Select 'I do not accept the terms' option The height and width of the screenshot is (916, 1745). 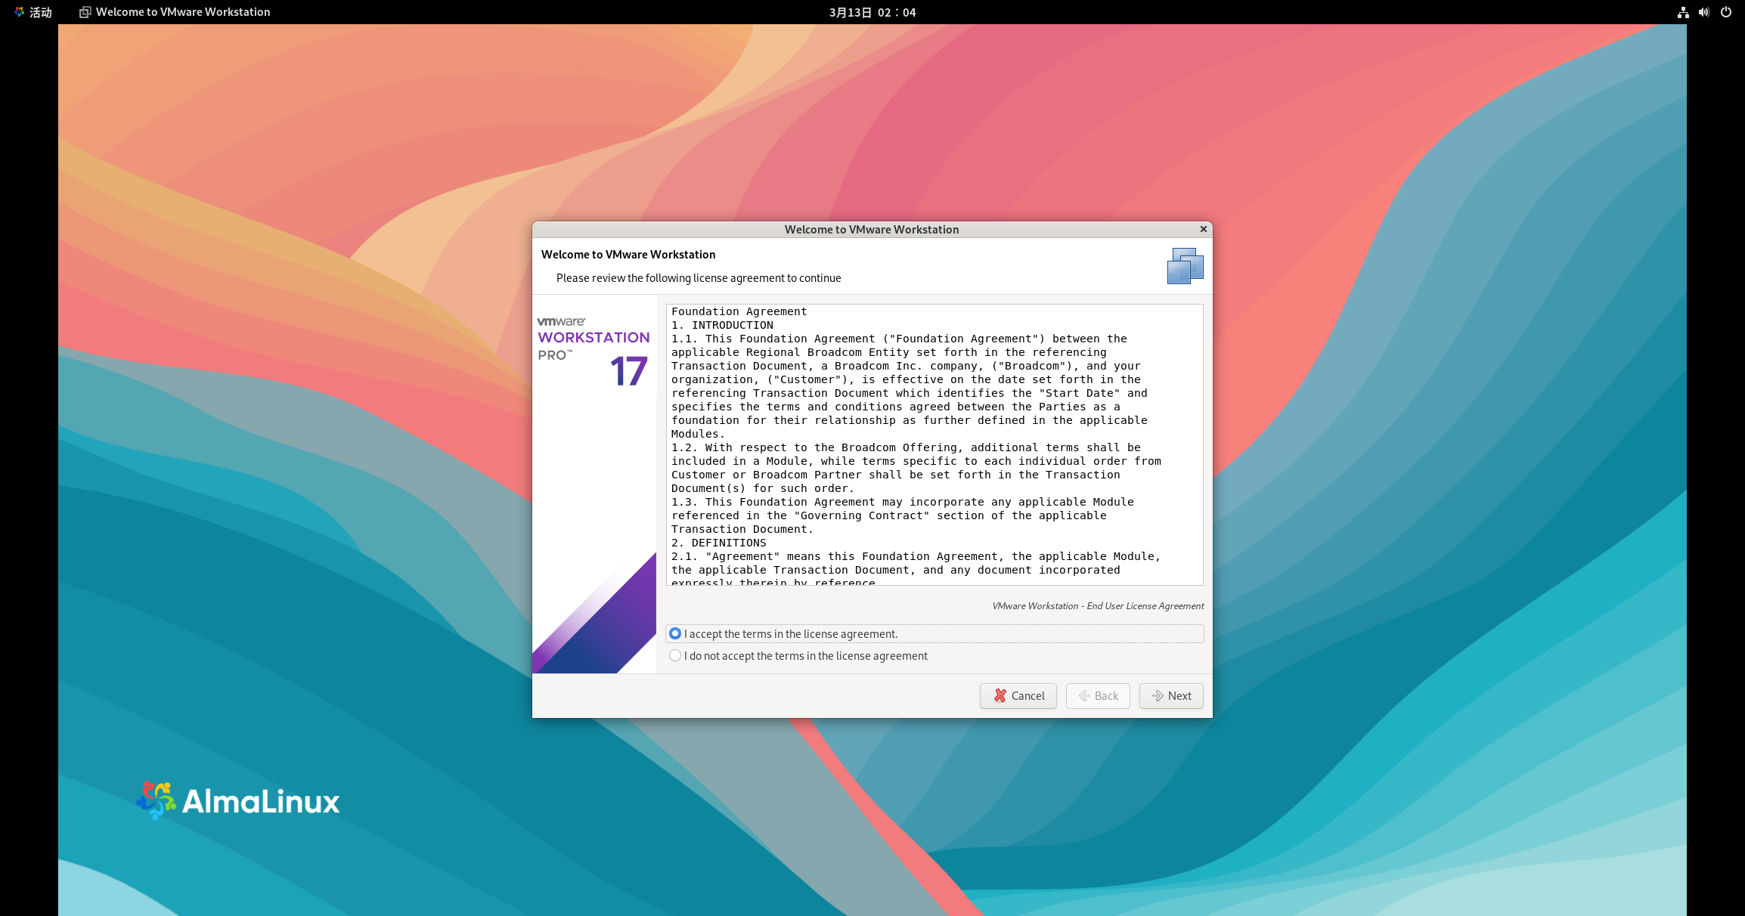(x=675, y=656)
